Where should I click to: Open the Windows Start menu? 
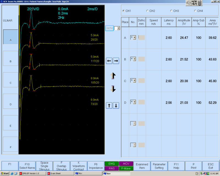click(5, 174)
